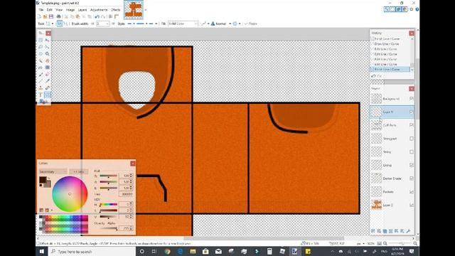Open the Adjustments menu

coord(99,10)
